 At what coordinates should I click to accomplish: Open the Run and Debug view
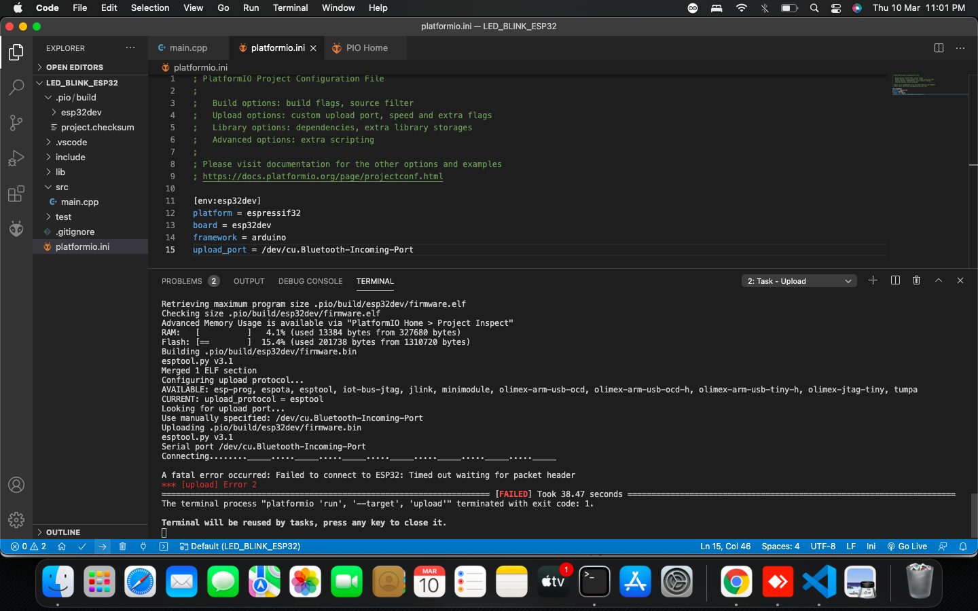(16, 158)
